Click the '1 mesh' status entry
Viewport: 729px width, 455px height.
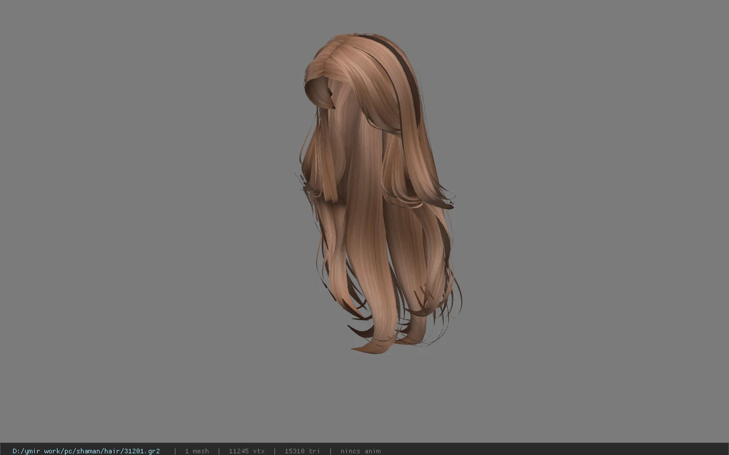click(196, 451)
